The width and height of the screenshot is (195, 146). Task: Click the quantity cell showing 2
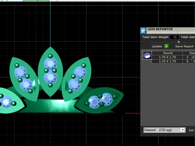pos(187,57)
